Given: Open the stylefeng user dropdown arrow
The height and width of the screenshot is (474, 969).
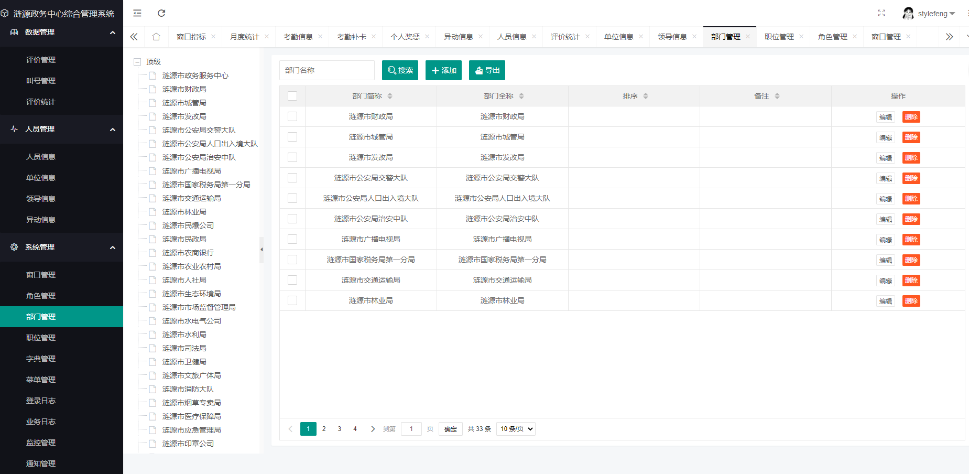Looking at the screenshot, I should (x=952, y=14).
